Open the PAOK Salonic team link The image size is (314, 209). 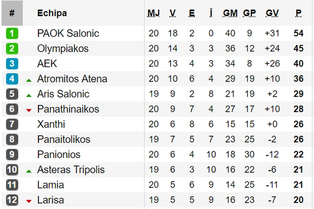68,33
